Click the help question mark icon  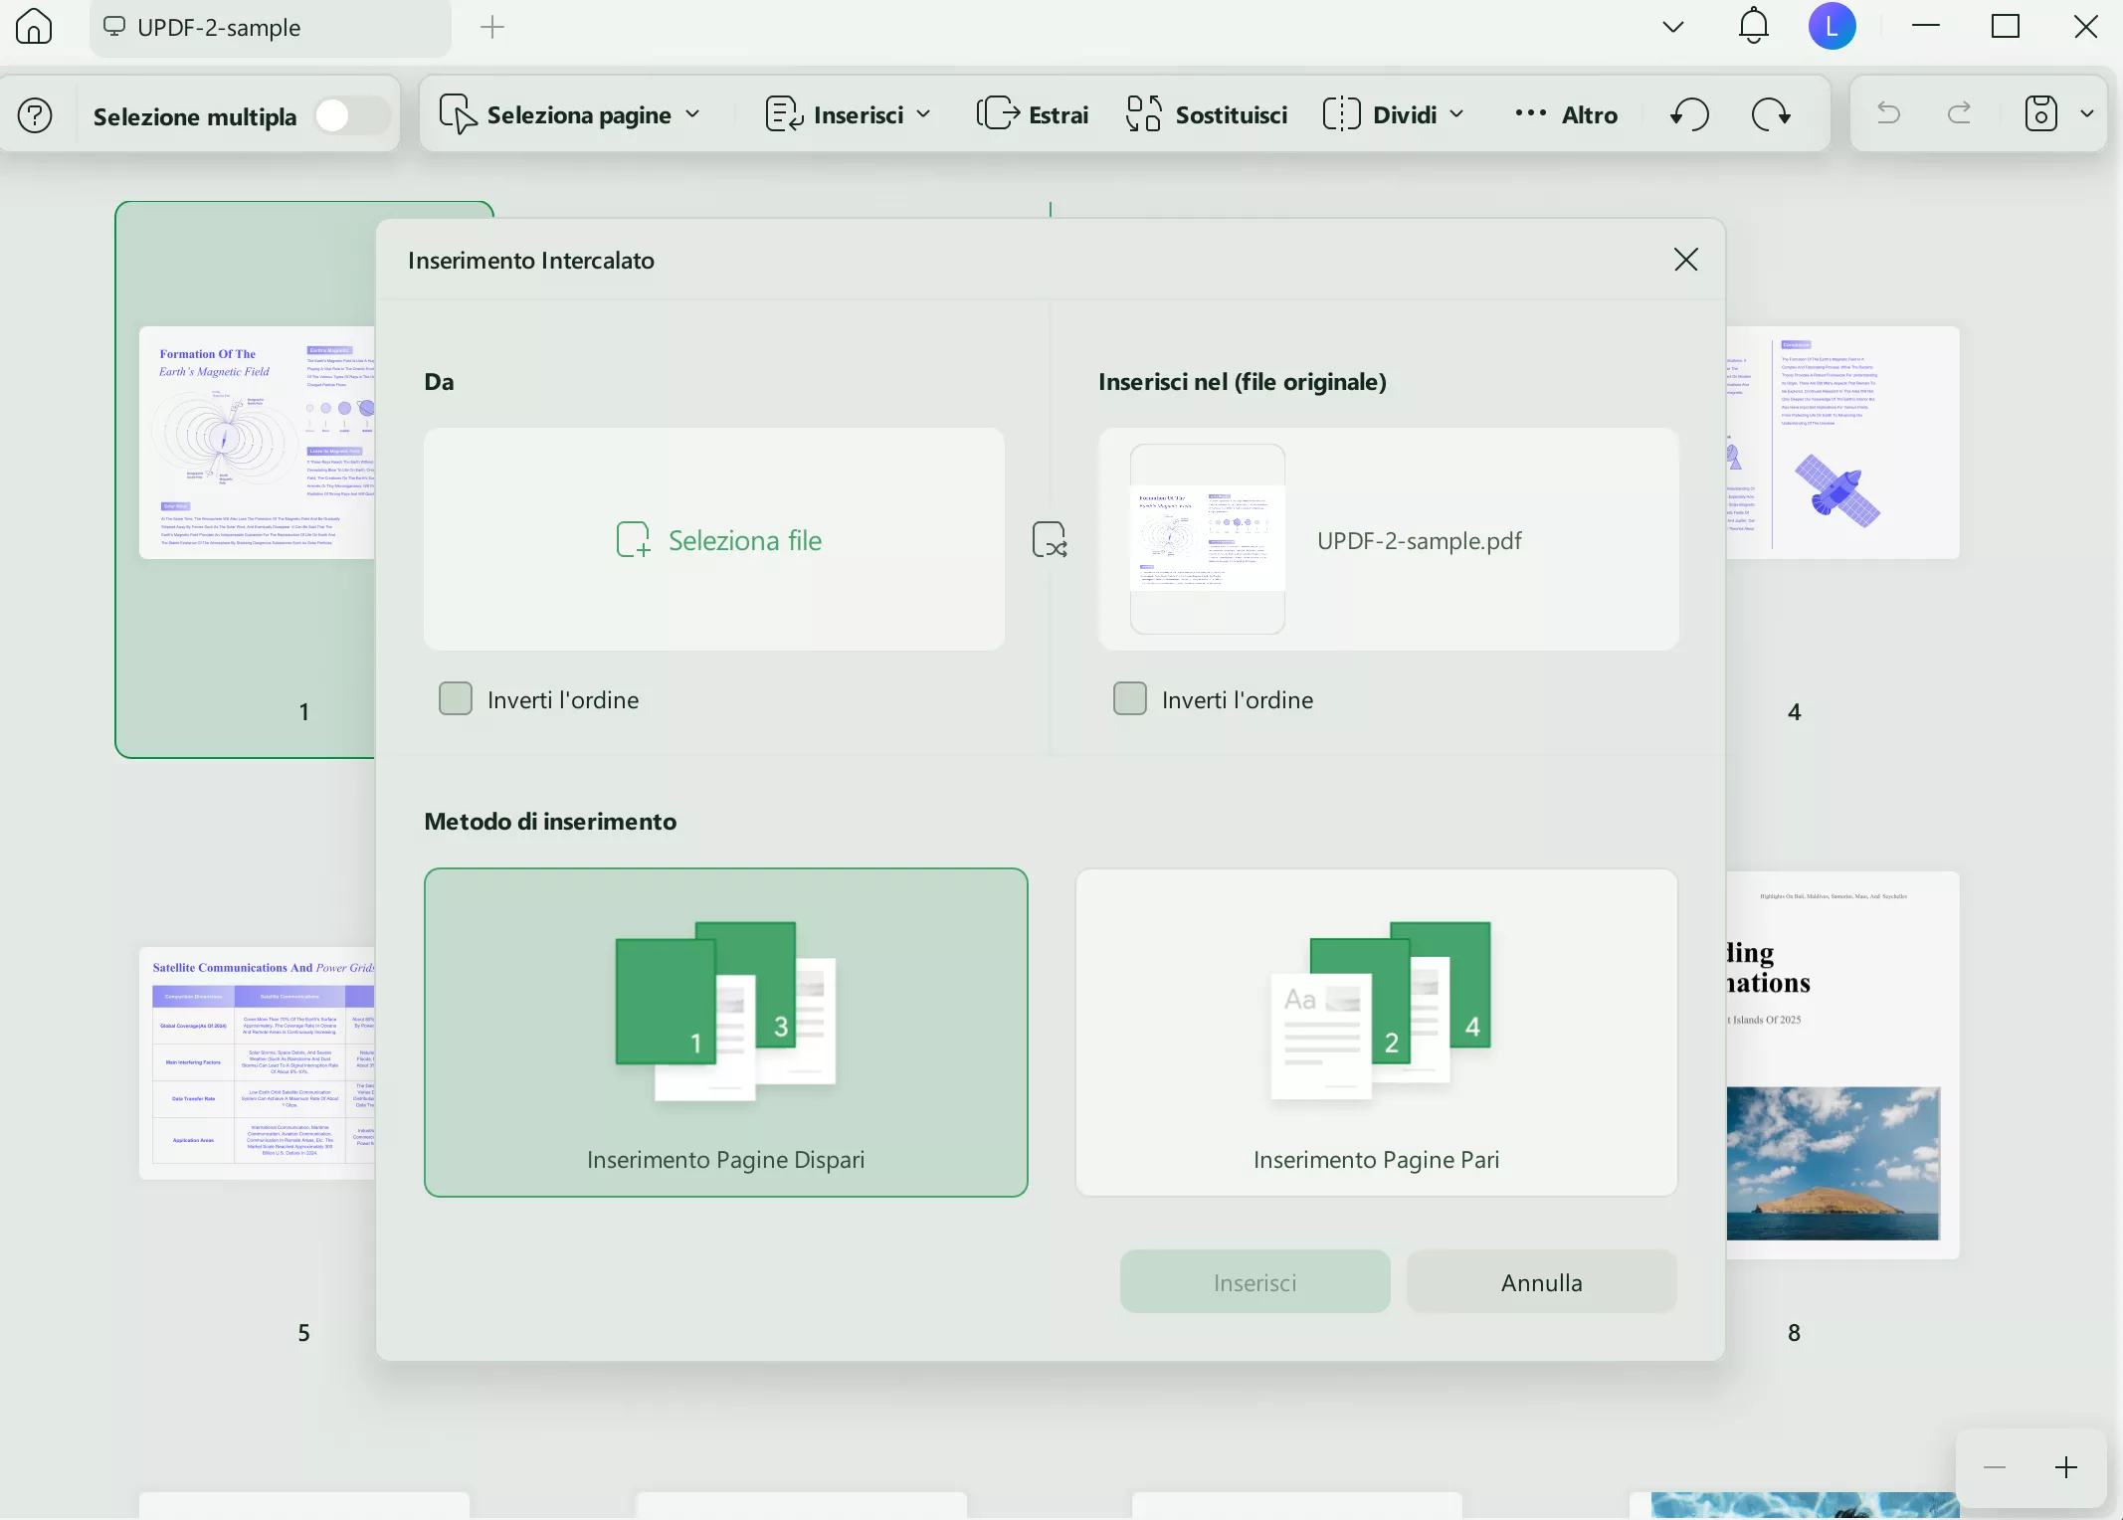click(x=35, y=115)
